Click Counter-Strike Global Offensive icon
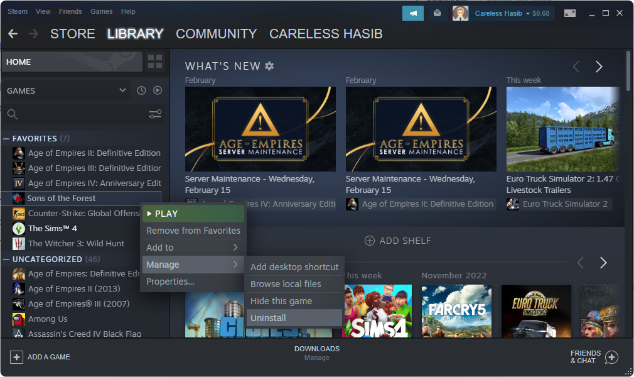The width and height of the screenshot is (634, 377). 19,214
